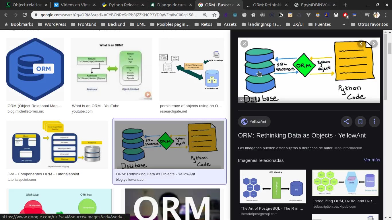The width and height of the screenshot is (392, 220).
Task: Open the ORM: Rethinking Data as Objects title link
Action: click(302, 135)
